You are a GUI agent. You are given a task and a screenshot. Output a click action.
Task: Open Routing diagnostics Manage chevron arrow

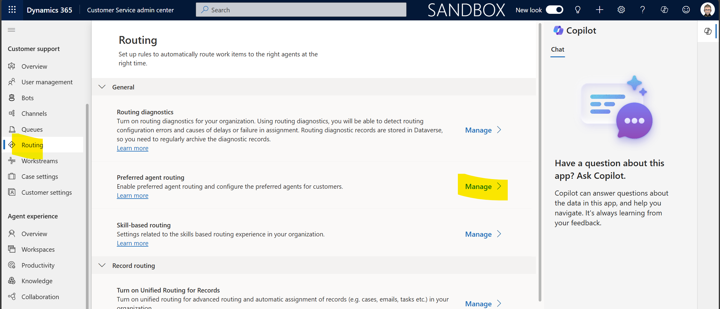click(499, 130)
